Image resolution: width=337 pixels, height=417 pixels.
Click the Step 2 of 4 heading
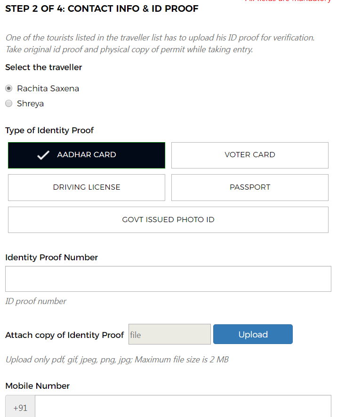(102, 8)
